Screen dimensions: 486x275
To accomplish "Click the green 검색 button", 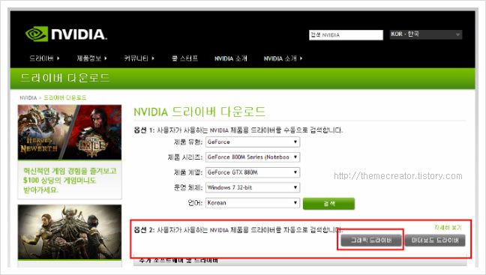I will click(328, 204).
